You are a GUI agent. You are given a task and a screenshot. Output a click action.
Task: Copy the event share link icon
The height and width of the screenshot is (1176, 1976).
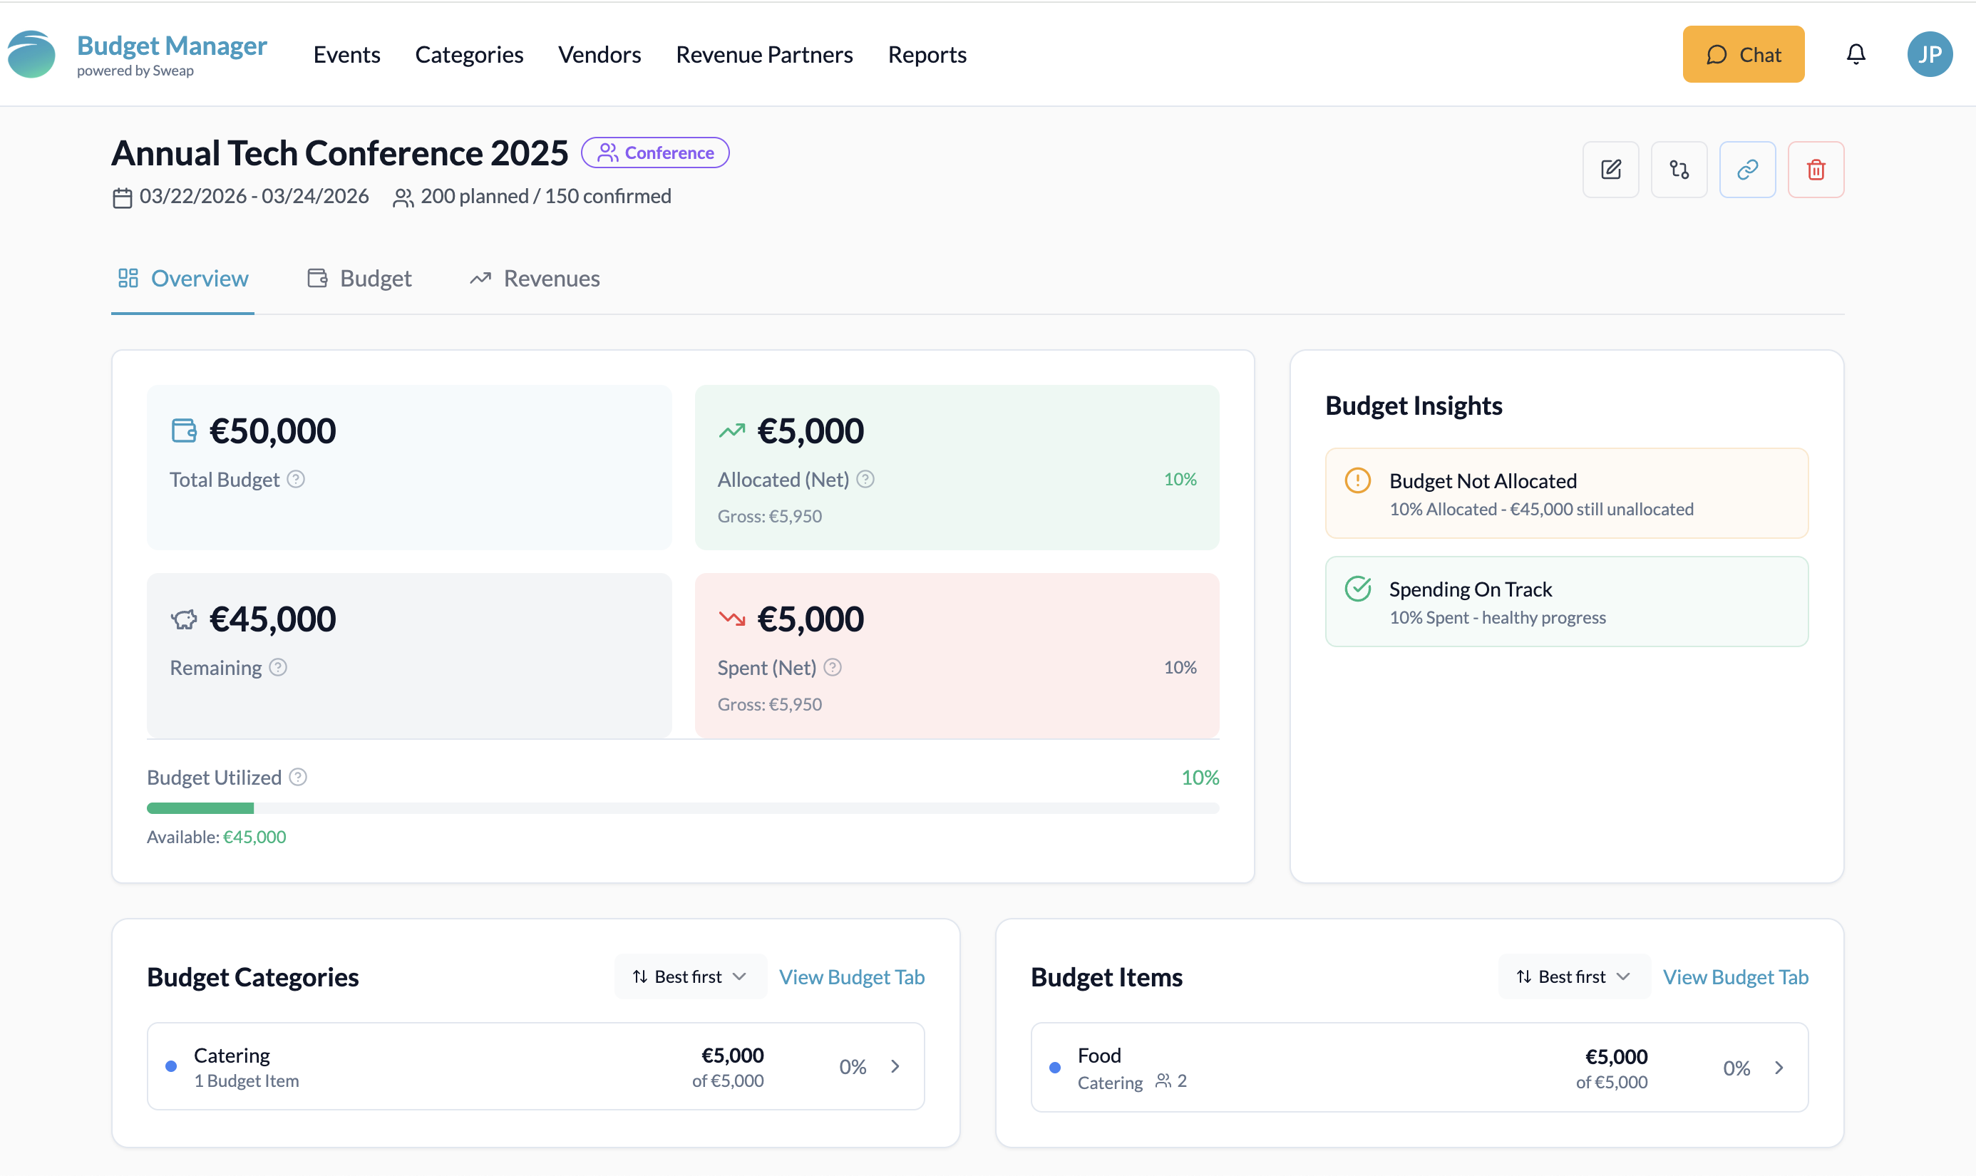[x=1747, y=169]
